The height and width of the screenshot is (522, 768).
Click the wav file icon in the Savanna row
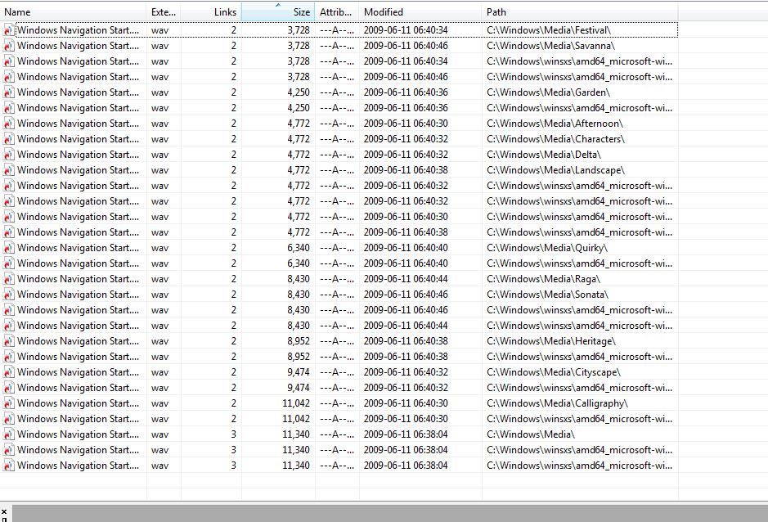(x=8, y=46)
